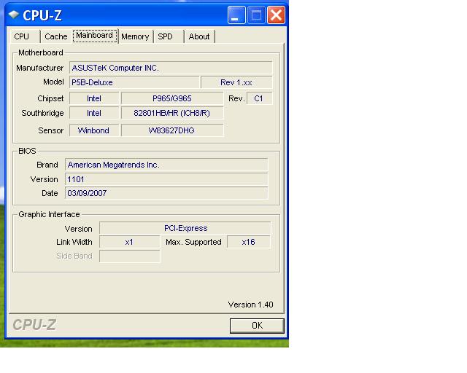This screenshot has width=467, height=373.
Task: Switch to the CPU tab
Action: point(25,36)
